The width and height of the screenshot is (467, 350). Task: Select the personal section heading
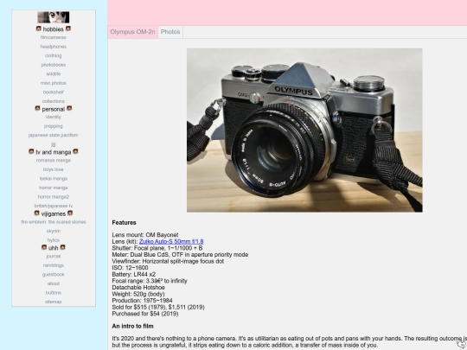click(x=54, y=109)
